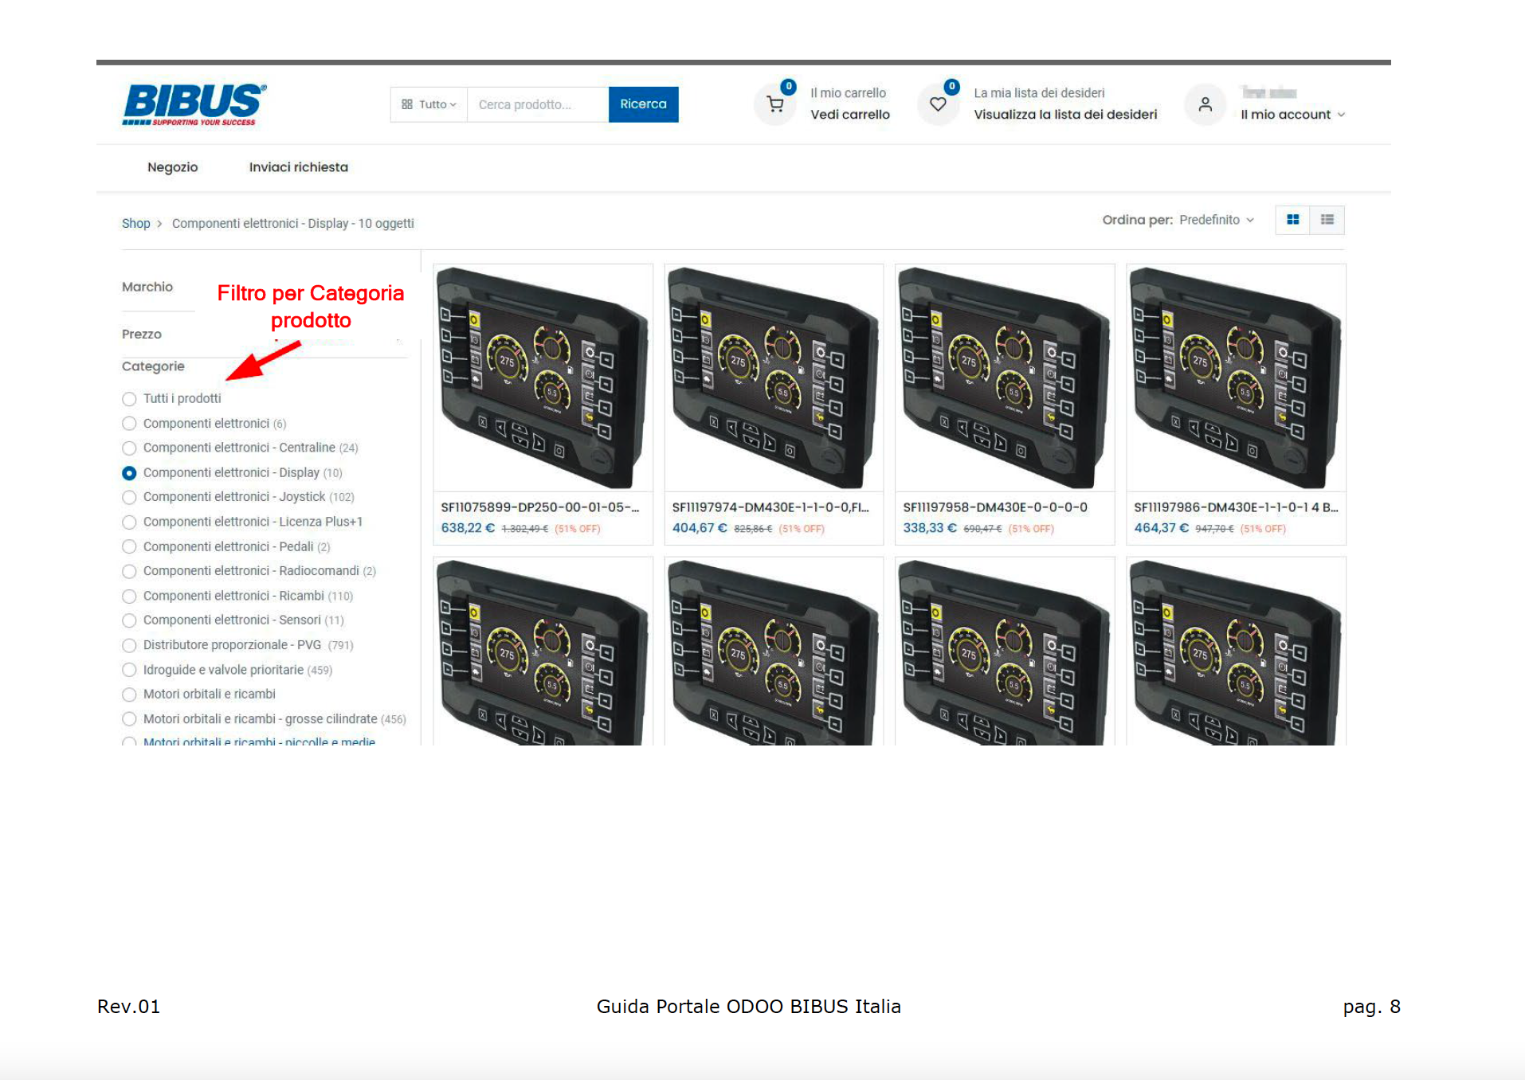This screenshot has width=1525, height=1080.
Task: Click Vedi carrello link
Action: click(849, 115)
